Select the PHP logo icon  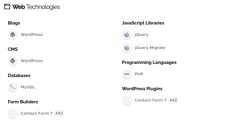[x=127, y=74]
